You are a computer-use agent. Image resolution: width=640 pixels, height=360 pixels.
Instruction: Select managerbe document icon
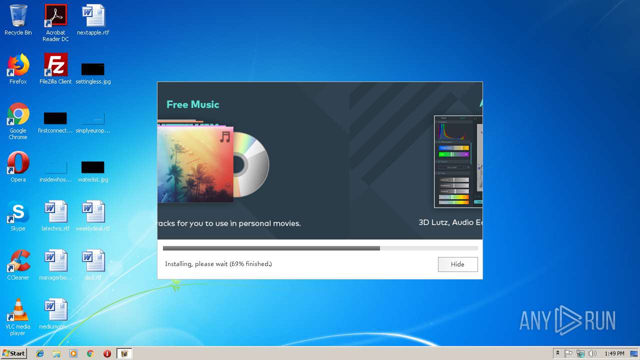tap(55, 265)
